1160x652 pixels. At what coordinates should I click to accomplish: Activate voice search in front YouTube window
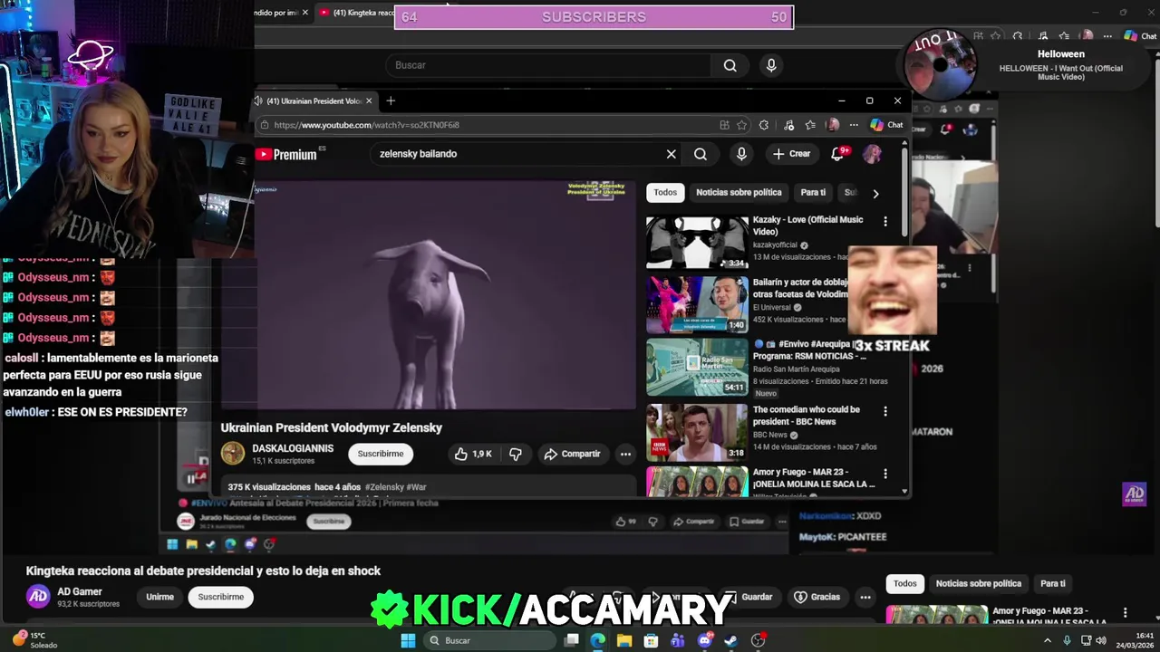pyautogui.click(x=741, y=154)
